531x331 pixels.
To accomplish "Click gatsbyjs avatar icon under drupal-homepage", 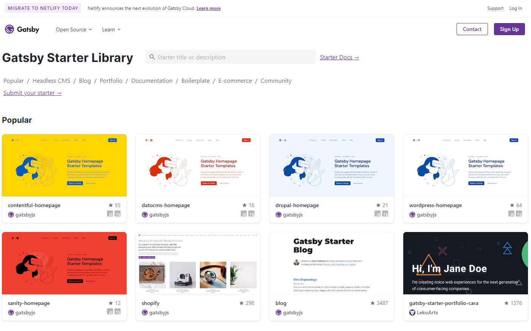I will point(279,215).
